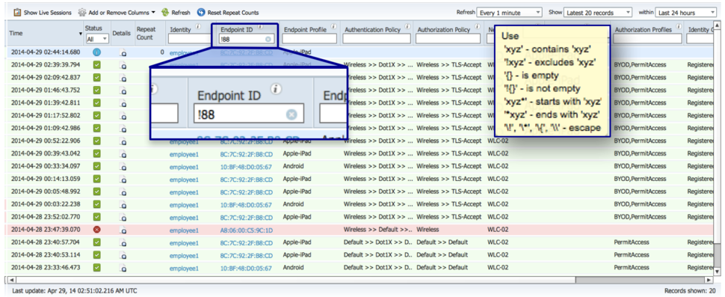This screenshot has height=297, width=725.
Task: Click 'WLC-02' in the 00:14:13.059 row
Action: click(x=498, y=179)
